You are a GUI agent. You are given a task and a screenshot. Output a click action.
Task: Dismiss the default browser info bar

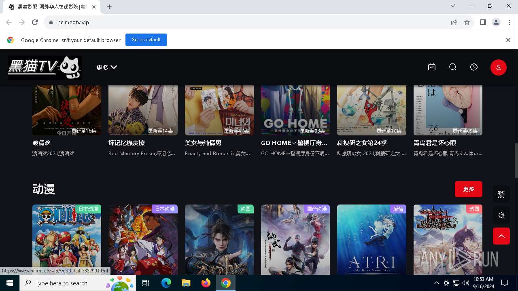tap(508, 40)
